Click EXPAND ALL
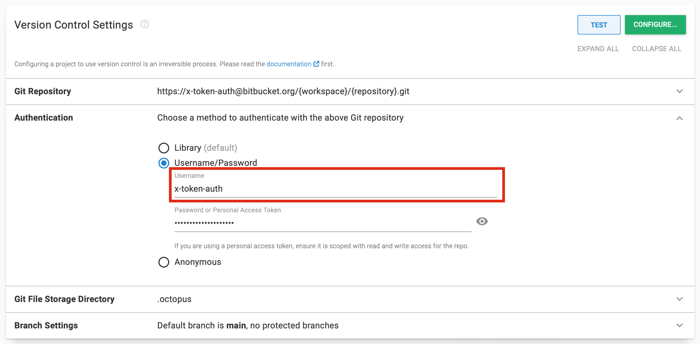Viewport: 700px width, 344px height. coord(598,48)
